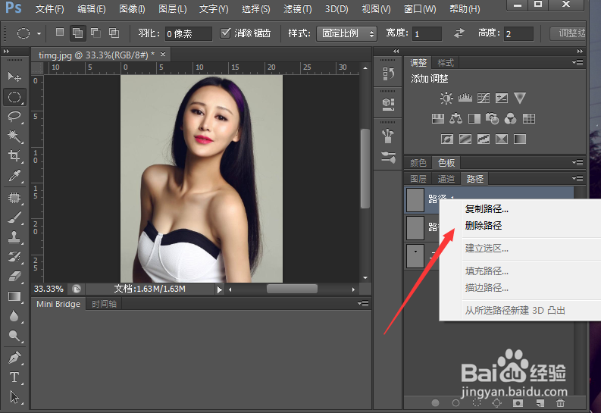The width and height of the screenshot is (601, 413).
Task: Choose Subtract from selection mode button
Action: pos(95,33)
